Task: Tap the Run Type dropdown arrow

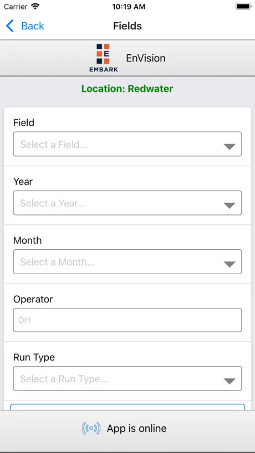Action: coord(229,382)
